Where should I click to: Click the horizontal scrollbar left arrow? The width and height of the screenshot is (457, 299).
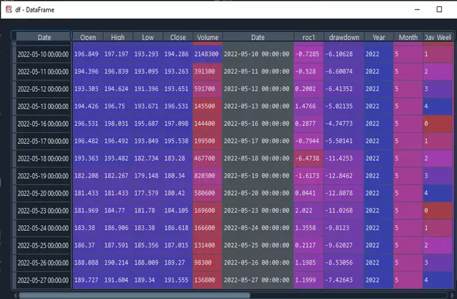pos(15,295)
